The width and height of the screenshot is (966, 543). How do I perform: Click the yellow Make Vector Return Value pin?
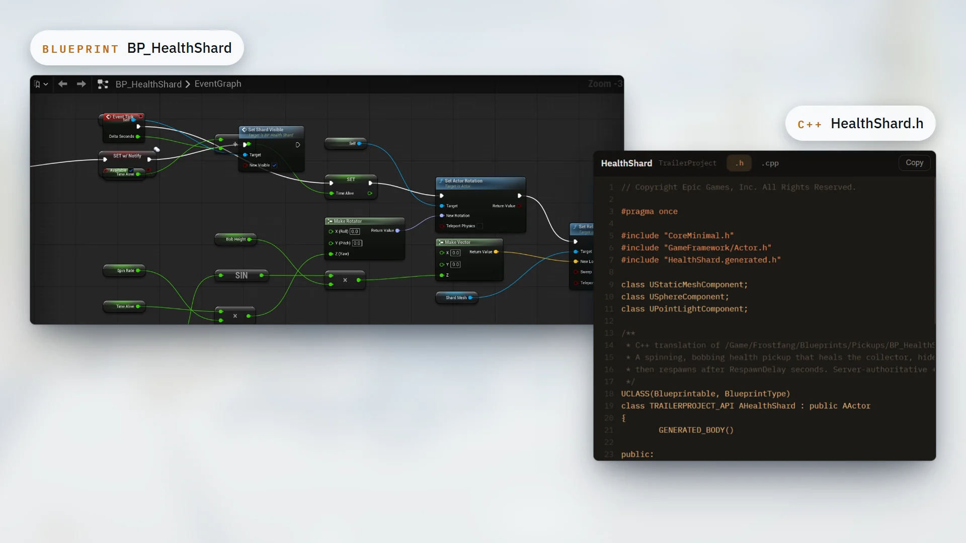point(496,252)
